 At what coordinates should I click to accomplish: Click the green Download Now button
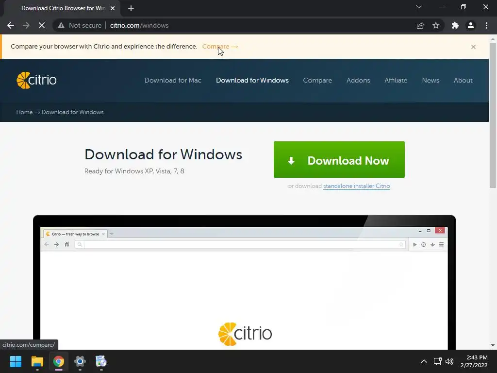(339, 159)
